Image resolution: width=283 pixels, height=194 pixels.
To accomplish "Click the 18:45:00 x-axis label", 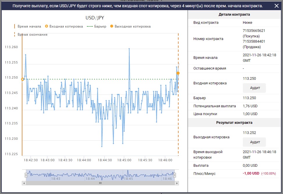I will coord(124,160).
